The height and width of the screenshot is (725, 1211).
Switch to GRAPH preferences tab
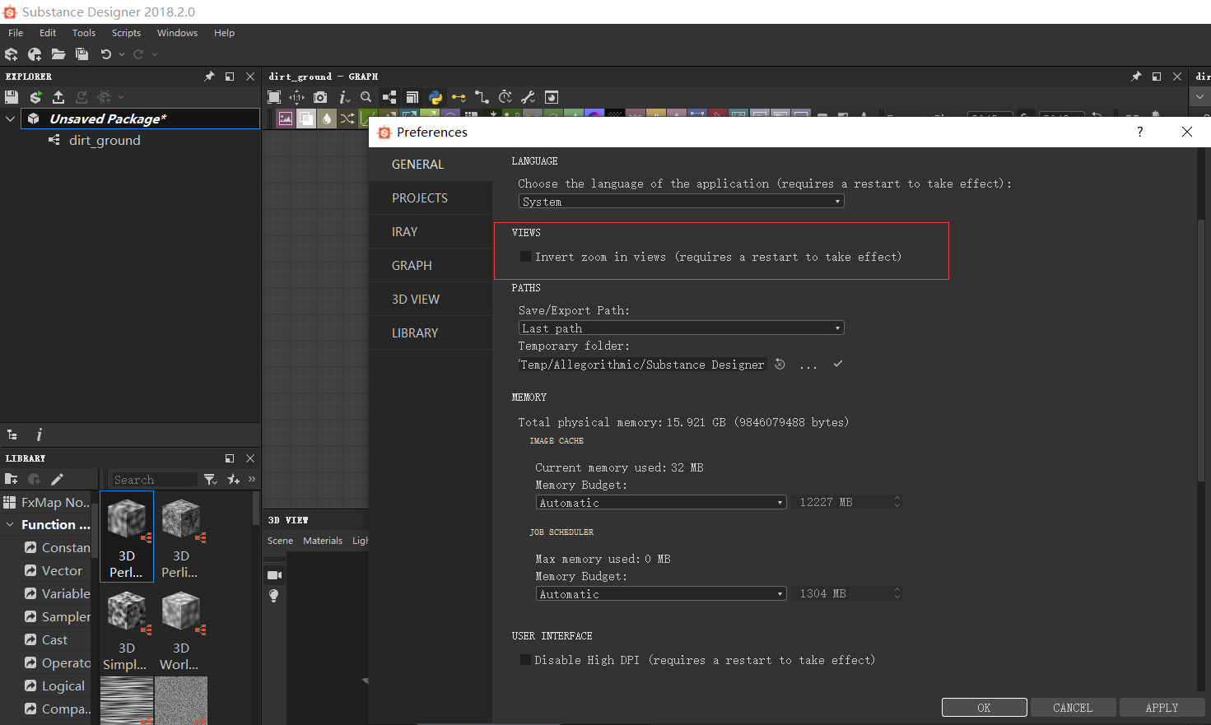click(431, 266)
